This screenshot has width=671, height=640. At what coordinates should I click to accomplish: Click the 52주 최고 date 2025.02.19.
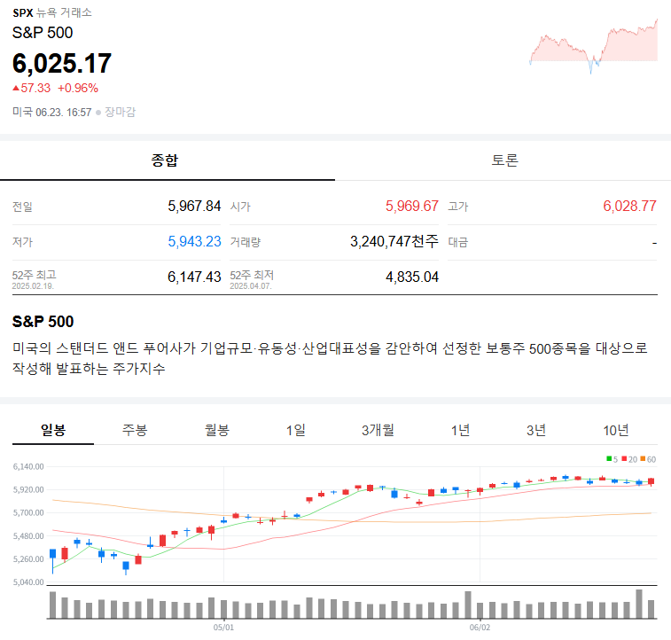point(33,286)
